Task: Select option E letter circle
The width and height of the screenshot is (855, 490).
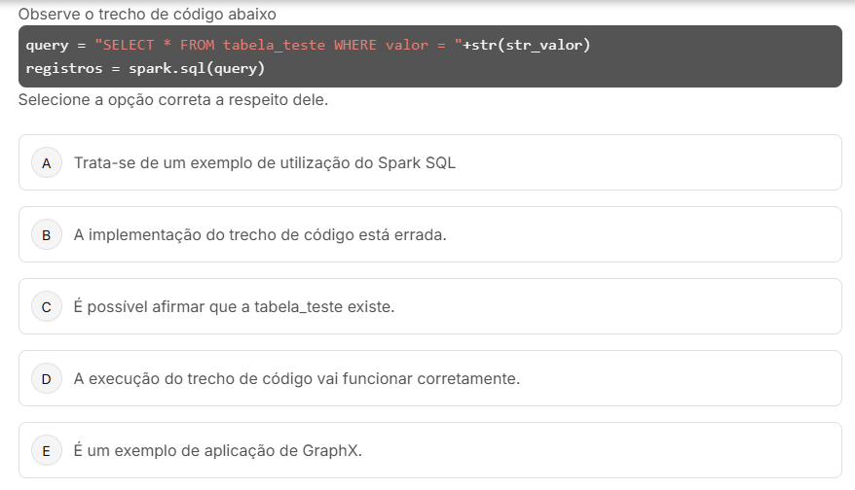Action: pyautogui.click(x=46, y=450)
